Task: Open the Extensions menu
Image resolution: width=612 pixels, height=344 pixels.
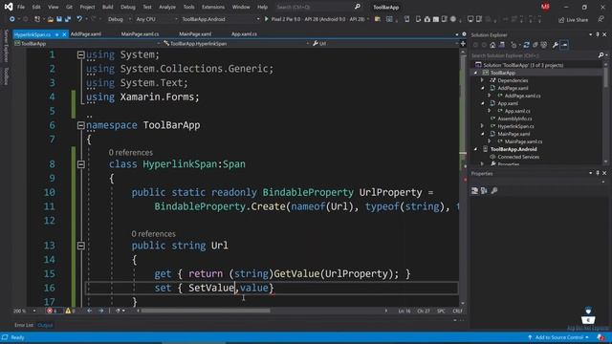Action: click(213, 7)
